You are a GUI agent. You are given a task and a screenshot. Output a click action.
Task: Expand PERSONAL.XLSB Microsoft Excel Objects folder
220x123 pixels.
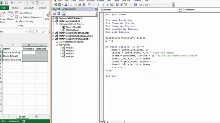[x=57, y=42]
